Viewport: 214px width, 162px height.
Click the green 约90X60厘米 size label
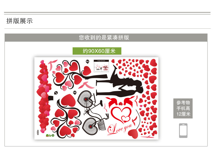97,51
